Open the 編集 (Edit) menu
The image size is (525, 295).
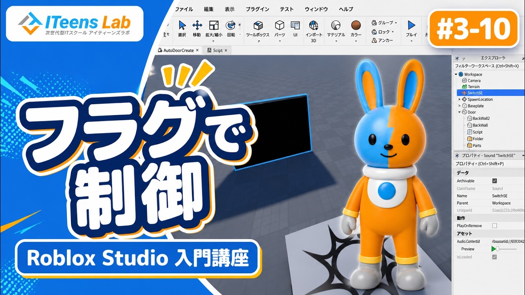point(209,9)
